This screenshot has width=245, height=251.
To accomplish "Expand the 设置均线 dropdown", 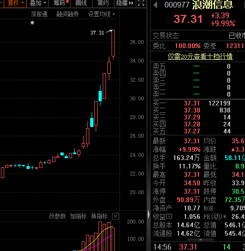I will coord(102,14).
